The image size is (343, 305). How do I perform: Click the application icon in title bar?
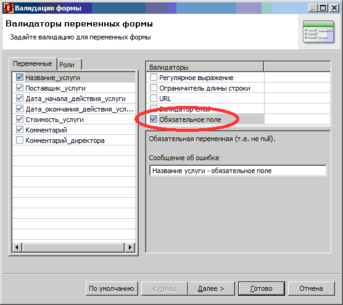tap(8, 8)
